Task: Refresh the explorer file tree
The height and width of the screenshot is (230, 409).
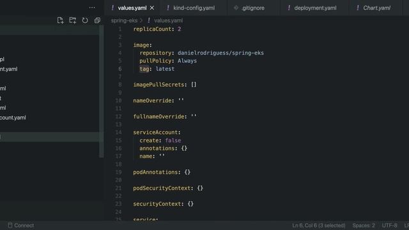Action: 85,20
